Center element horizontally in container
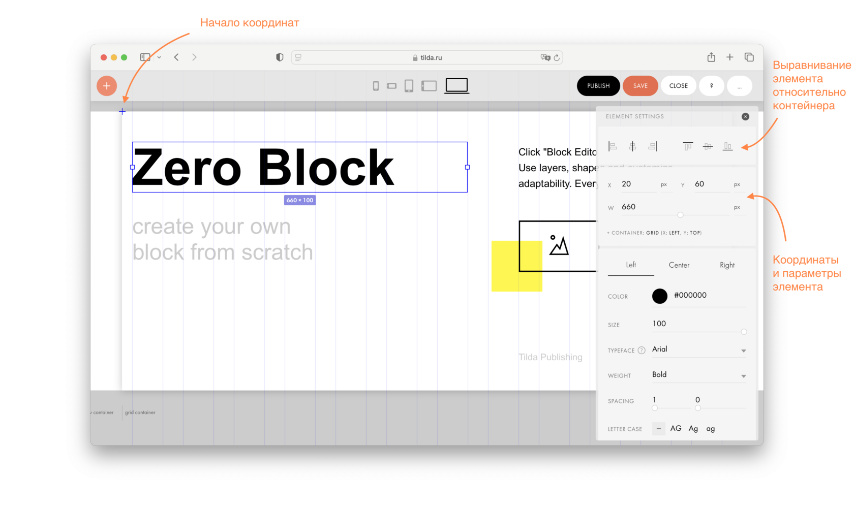854x508 pixels. tap(632, 146)
